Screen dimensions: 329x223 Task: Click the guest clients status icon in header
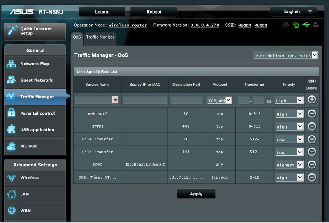point(286,25)
